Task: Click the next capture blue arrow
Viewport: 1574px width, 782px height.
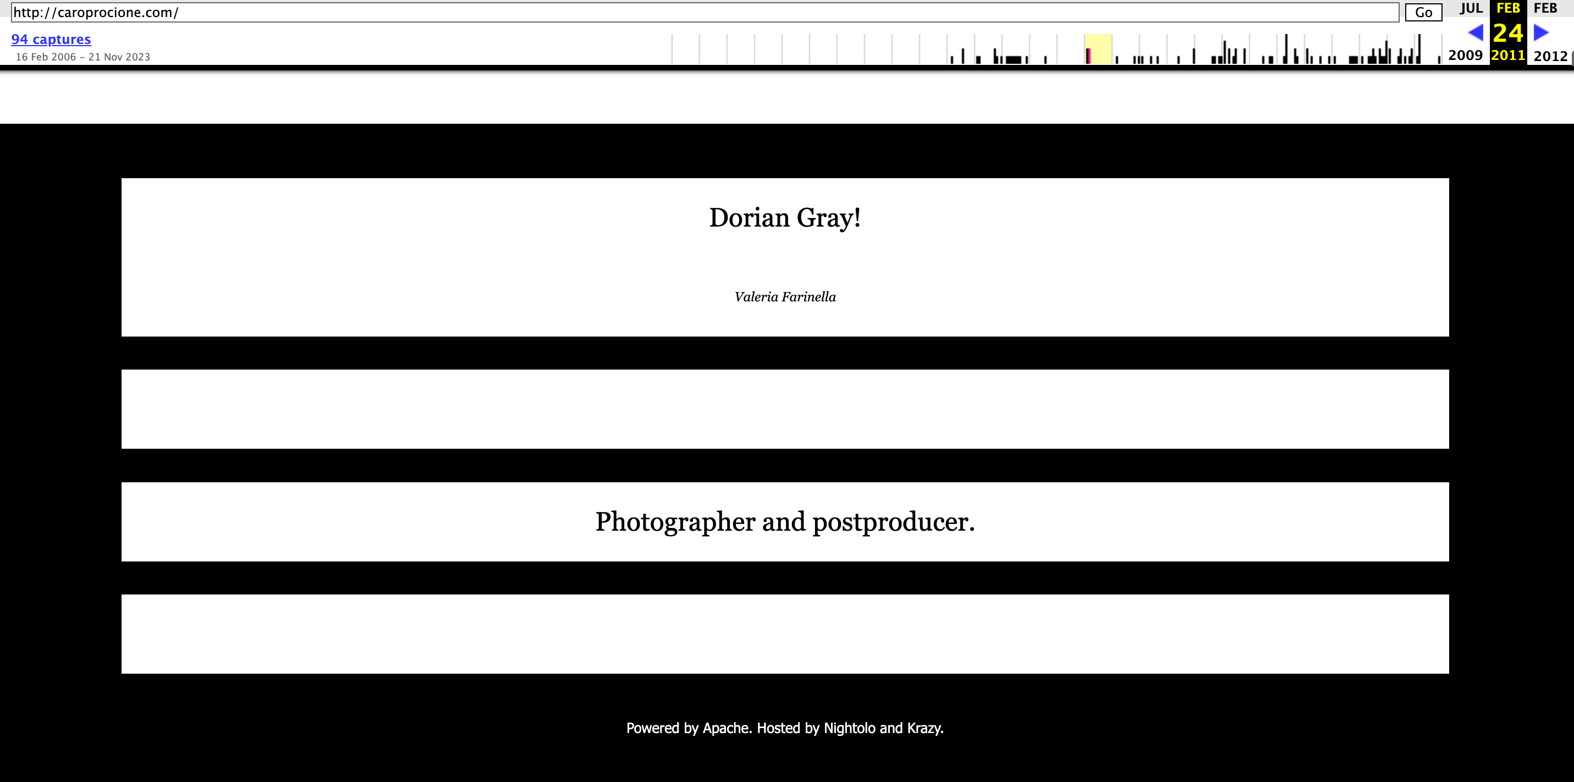Action: pyautogui.click(x=1541, y=32)
